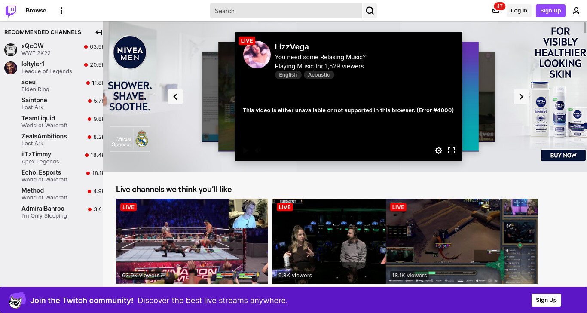
Task: Open aceu's Elden Ring channel
Action: pos(52,86)
